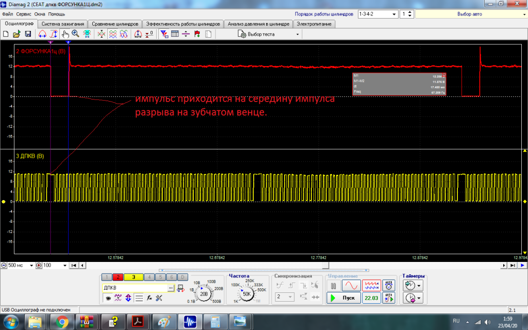Create a new file with blank page icon

point(5,34)
